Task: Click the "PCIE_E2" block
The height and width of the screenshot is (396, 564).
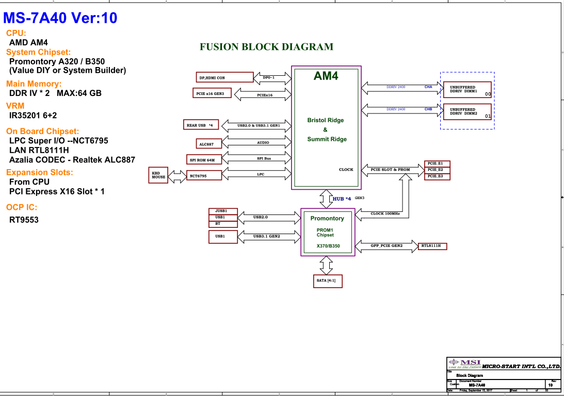Action: 437,170
